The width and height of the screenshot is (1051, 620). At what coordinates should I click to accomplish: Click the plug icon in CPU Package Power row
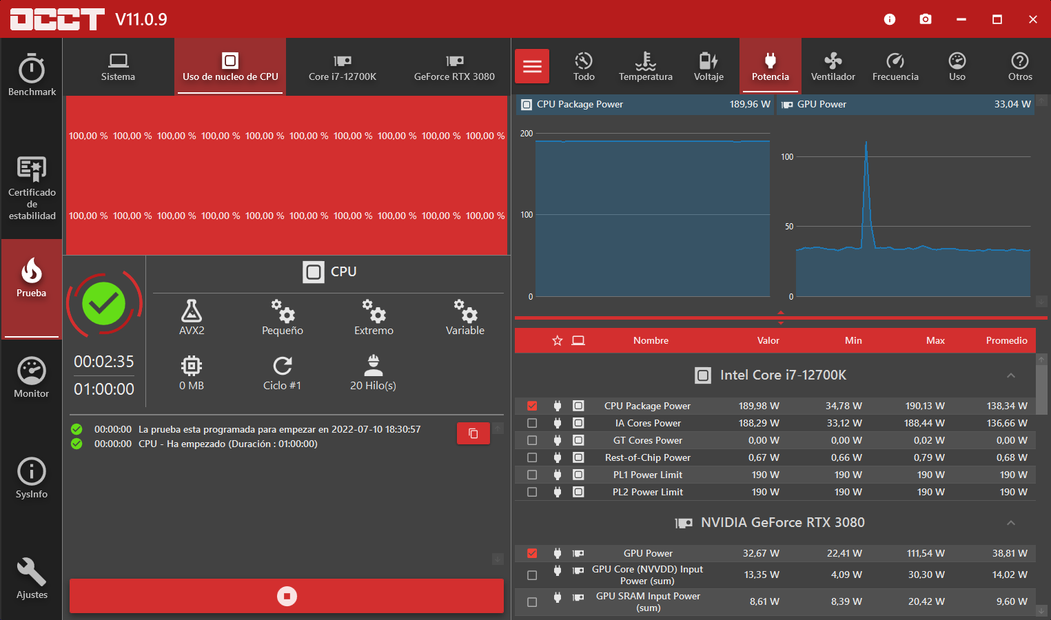click(x=558, y=406)
